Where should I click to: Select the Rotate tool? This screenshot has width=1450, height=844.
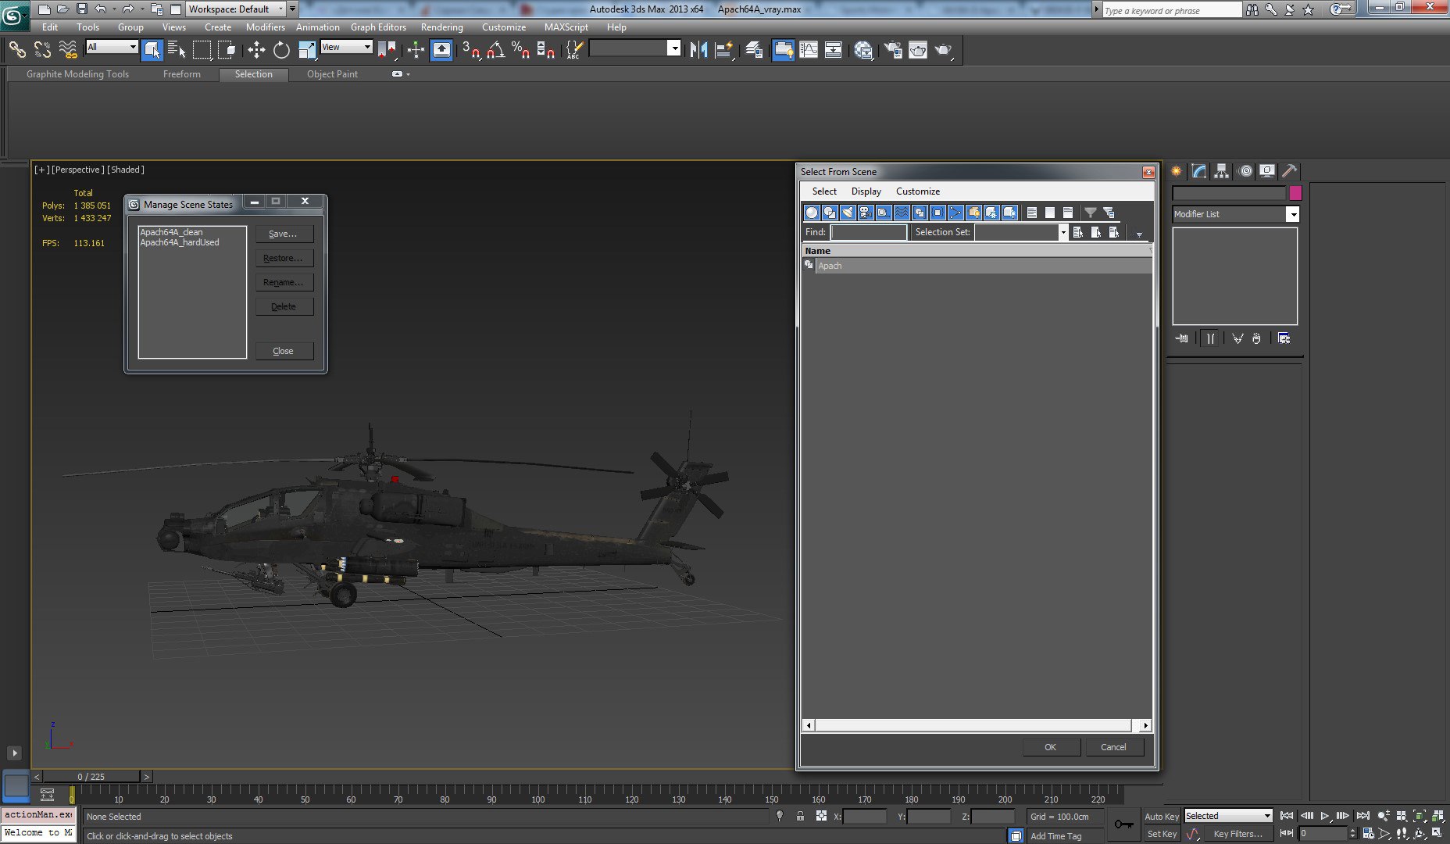coord(281,50)
